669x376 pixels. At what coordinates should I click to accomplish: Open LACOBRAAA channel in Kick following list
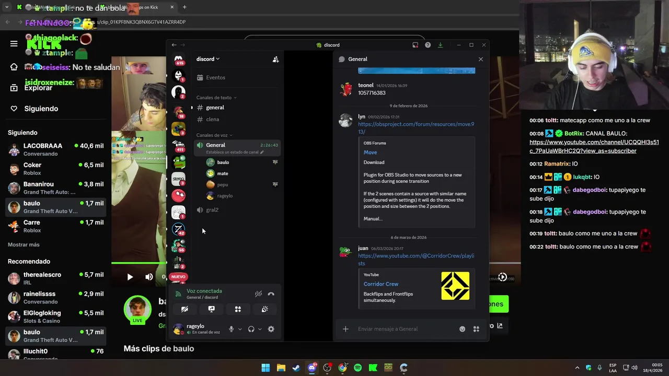56,149
